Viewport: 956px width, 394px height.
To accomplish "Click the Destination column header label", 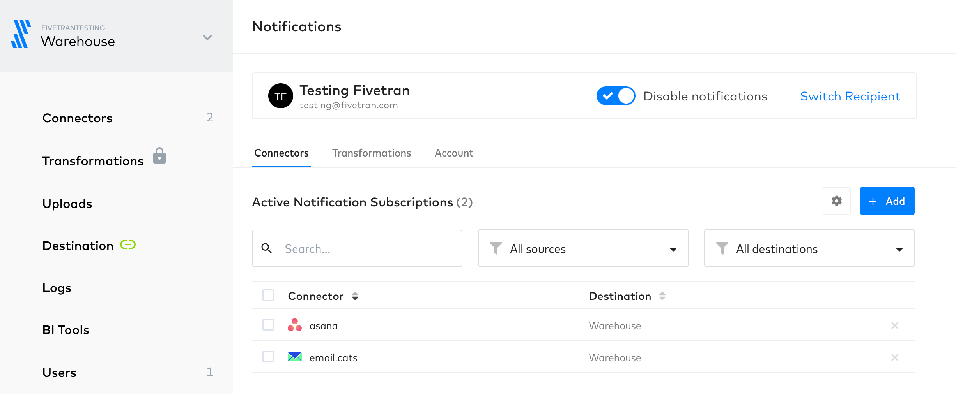I will pyautogui.click(x=620, y=296).
